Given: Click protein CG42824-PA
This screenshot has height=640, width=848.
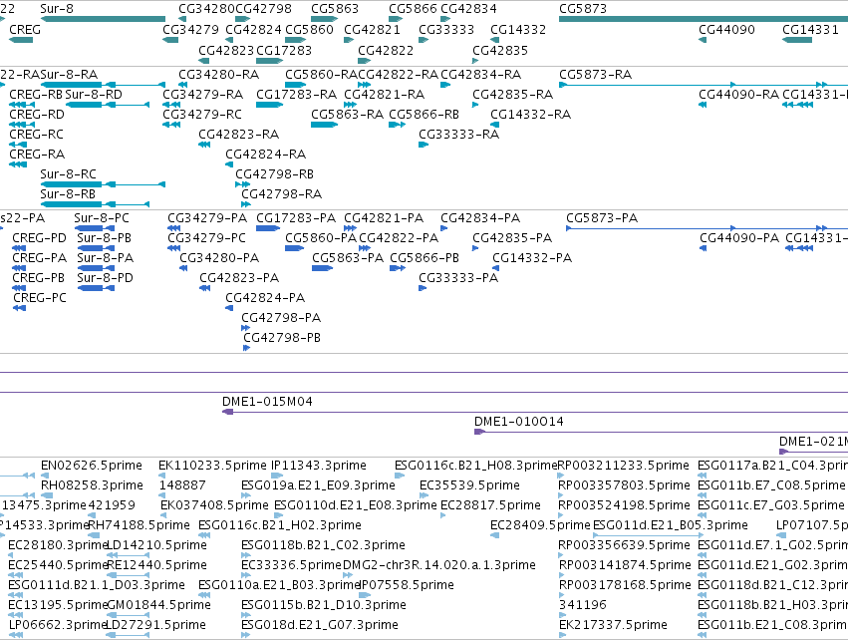Looking at the screenshot, I should click(x=265, y=298).
